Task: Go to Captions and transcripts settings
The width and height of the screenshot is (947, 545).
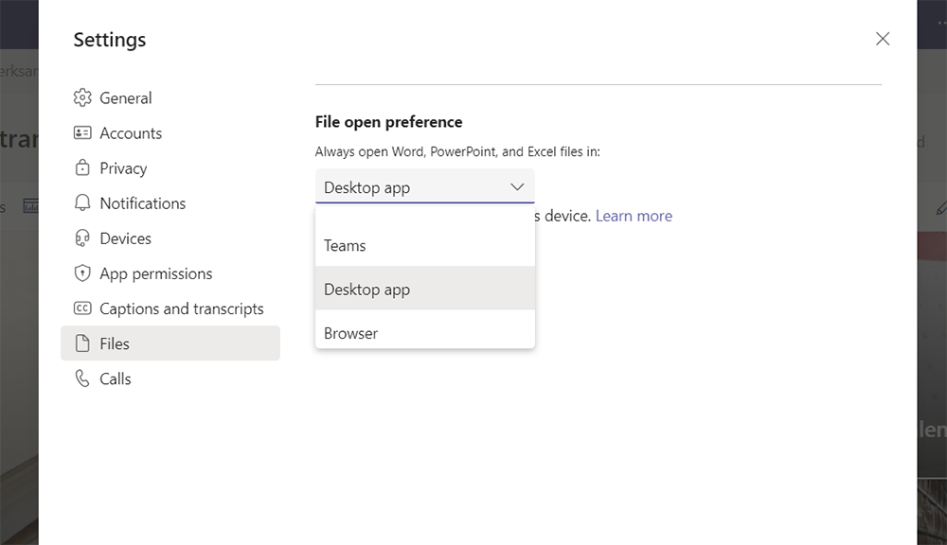Action: tap(181, 308)
